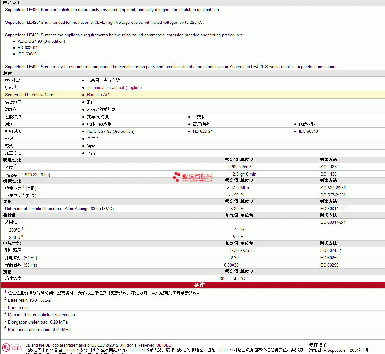Click the IEC 60243-1 test method
The height and width of the screenshot is (354, 385).
pyautogui.click(x=331, y=251)
